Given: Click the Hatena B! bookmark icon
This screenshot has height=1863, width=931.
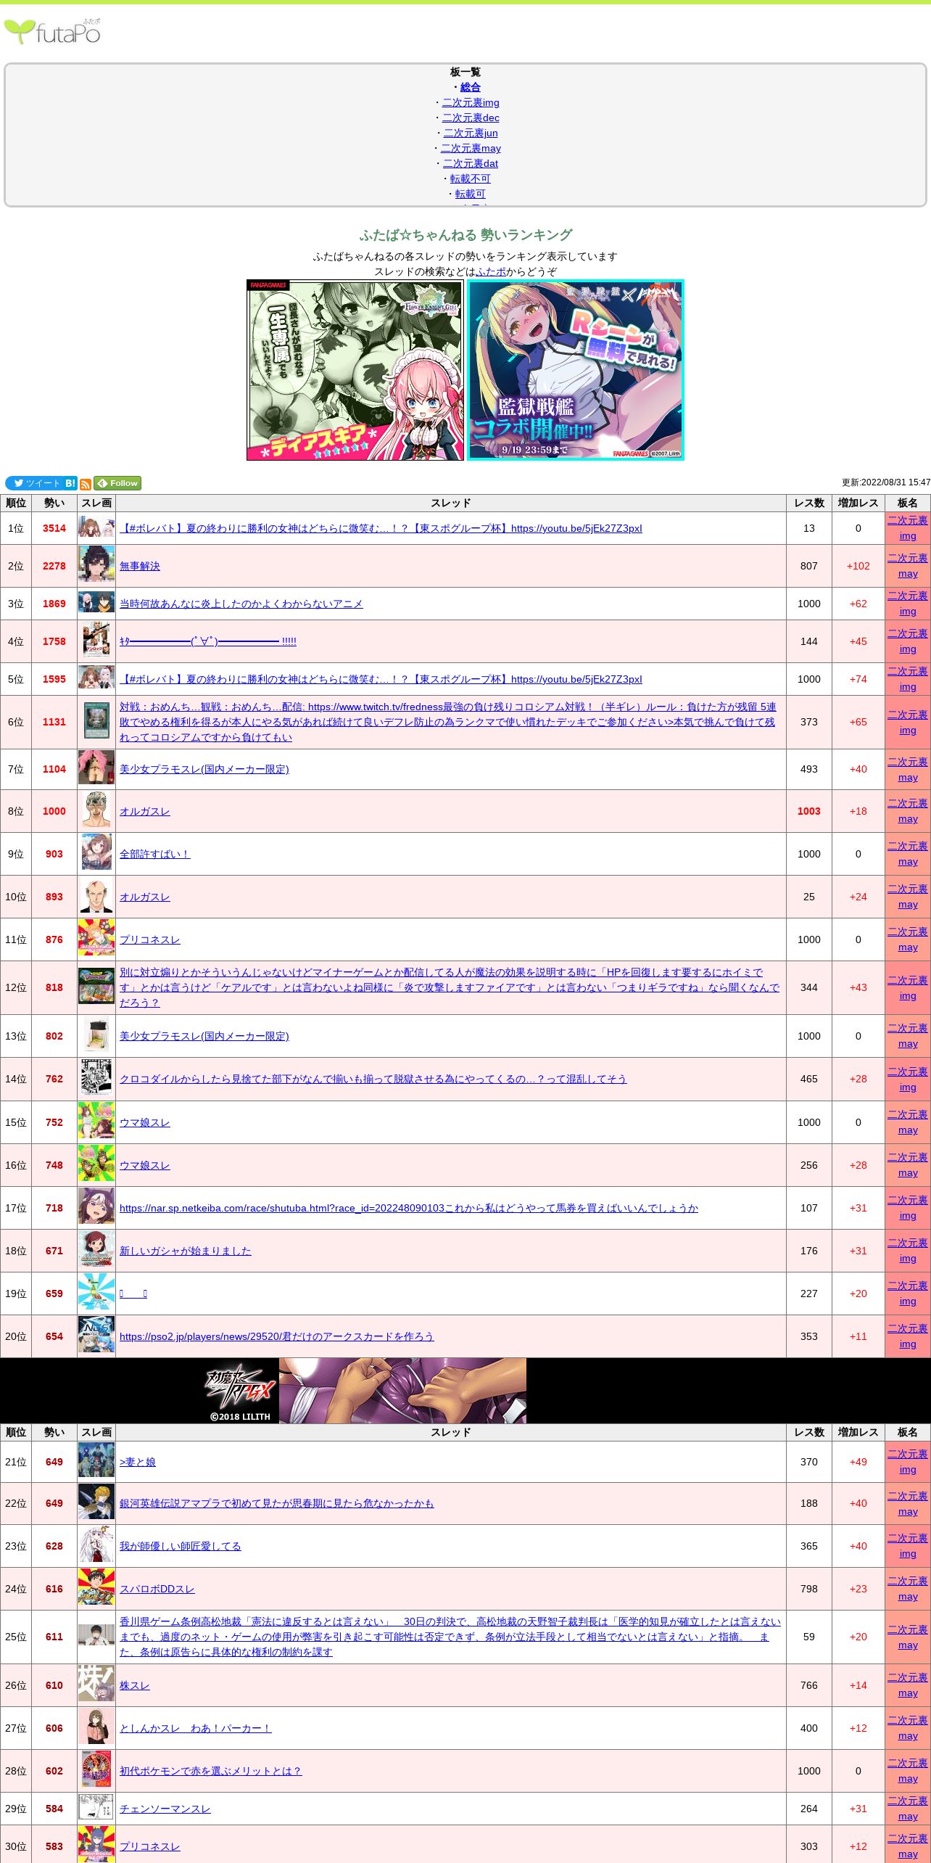Looking at the screenshot, I should click(70, 483).
